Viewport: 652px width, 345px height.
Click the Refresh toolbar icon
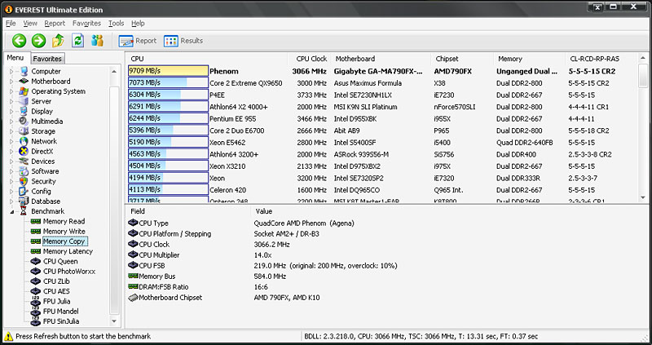pos(77,41)
